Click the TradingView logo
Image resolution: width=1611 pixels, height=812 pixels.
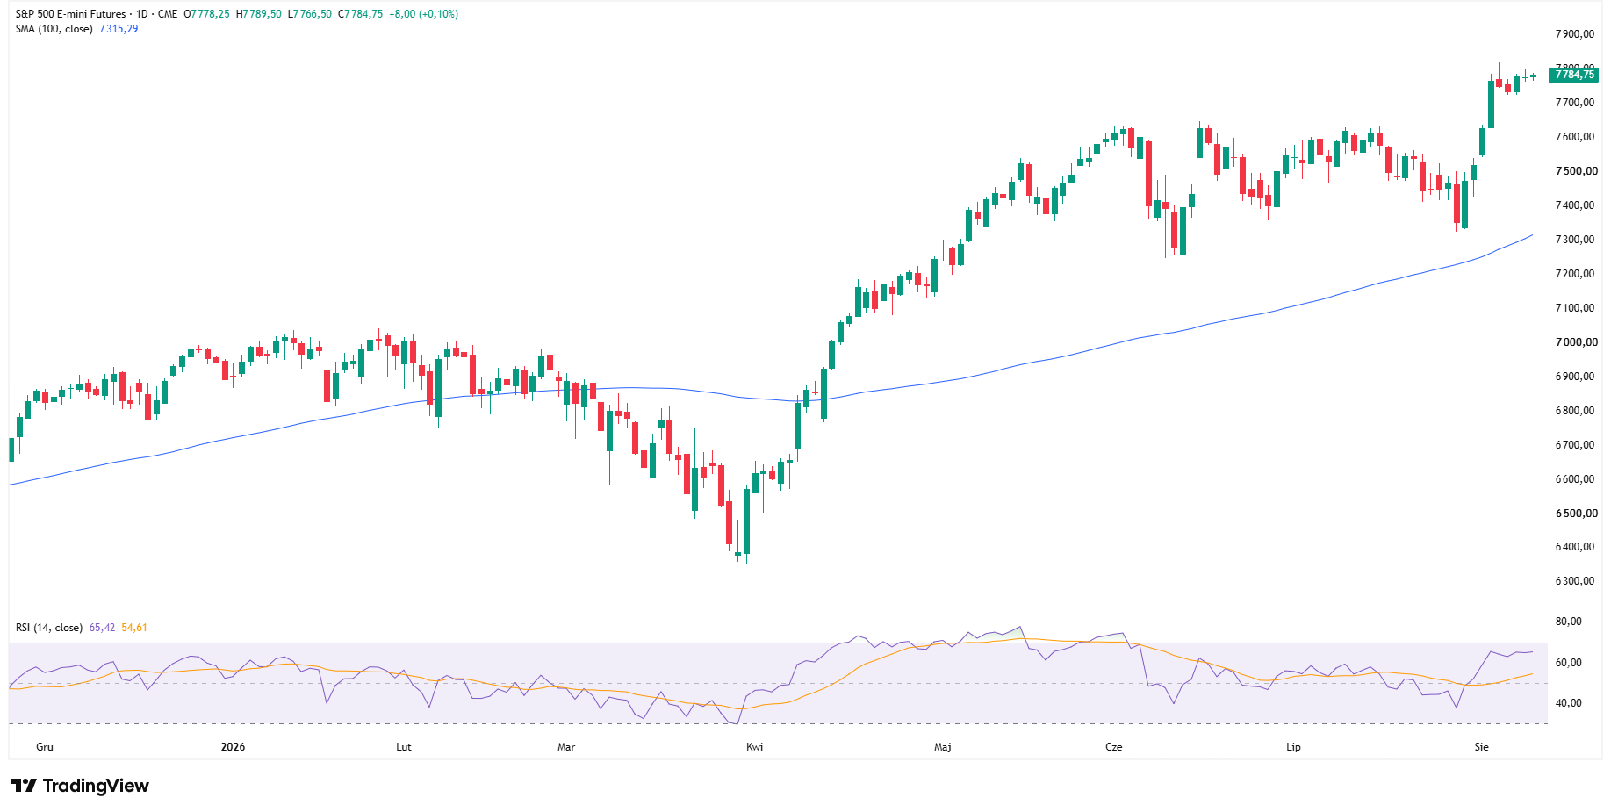click(x=80, y=786)
